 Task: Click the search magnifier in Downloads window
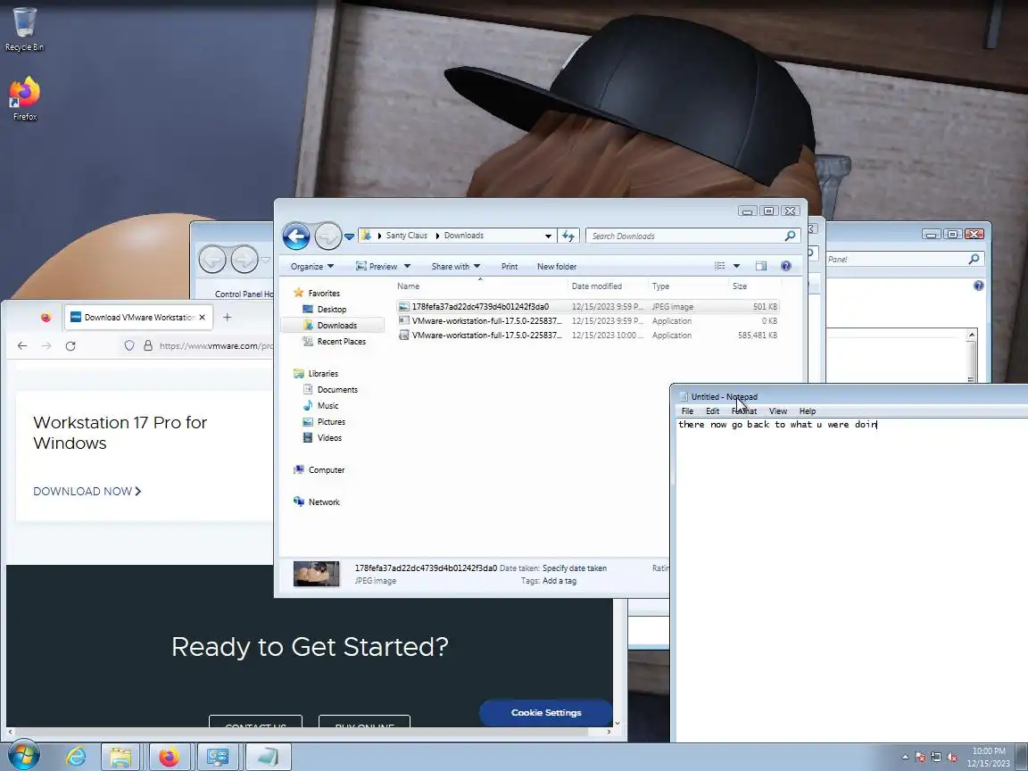(x=791, y=236)
